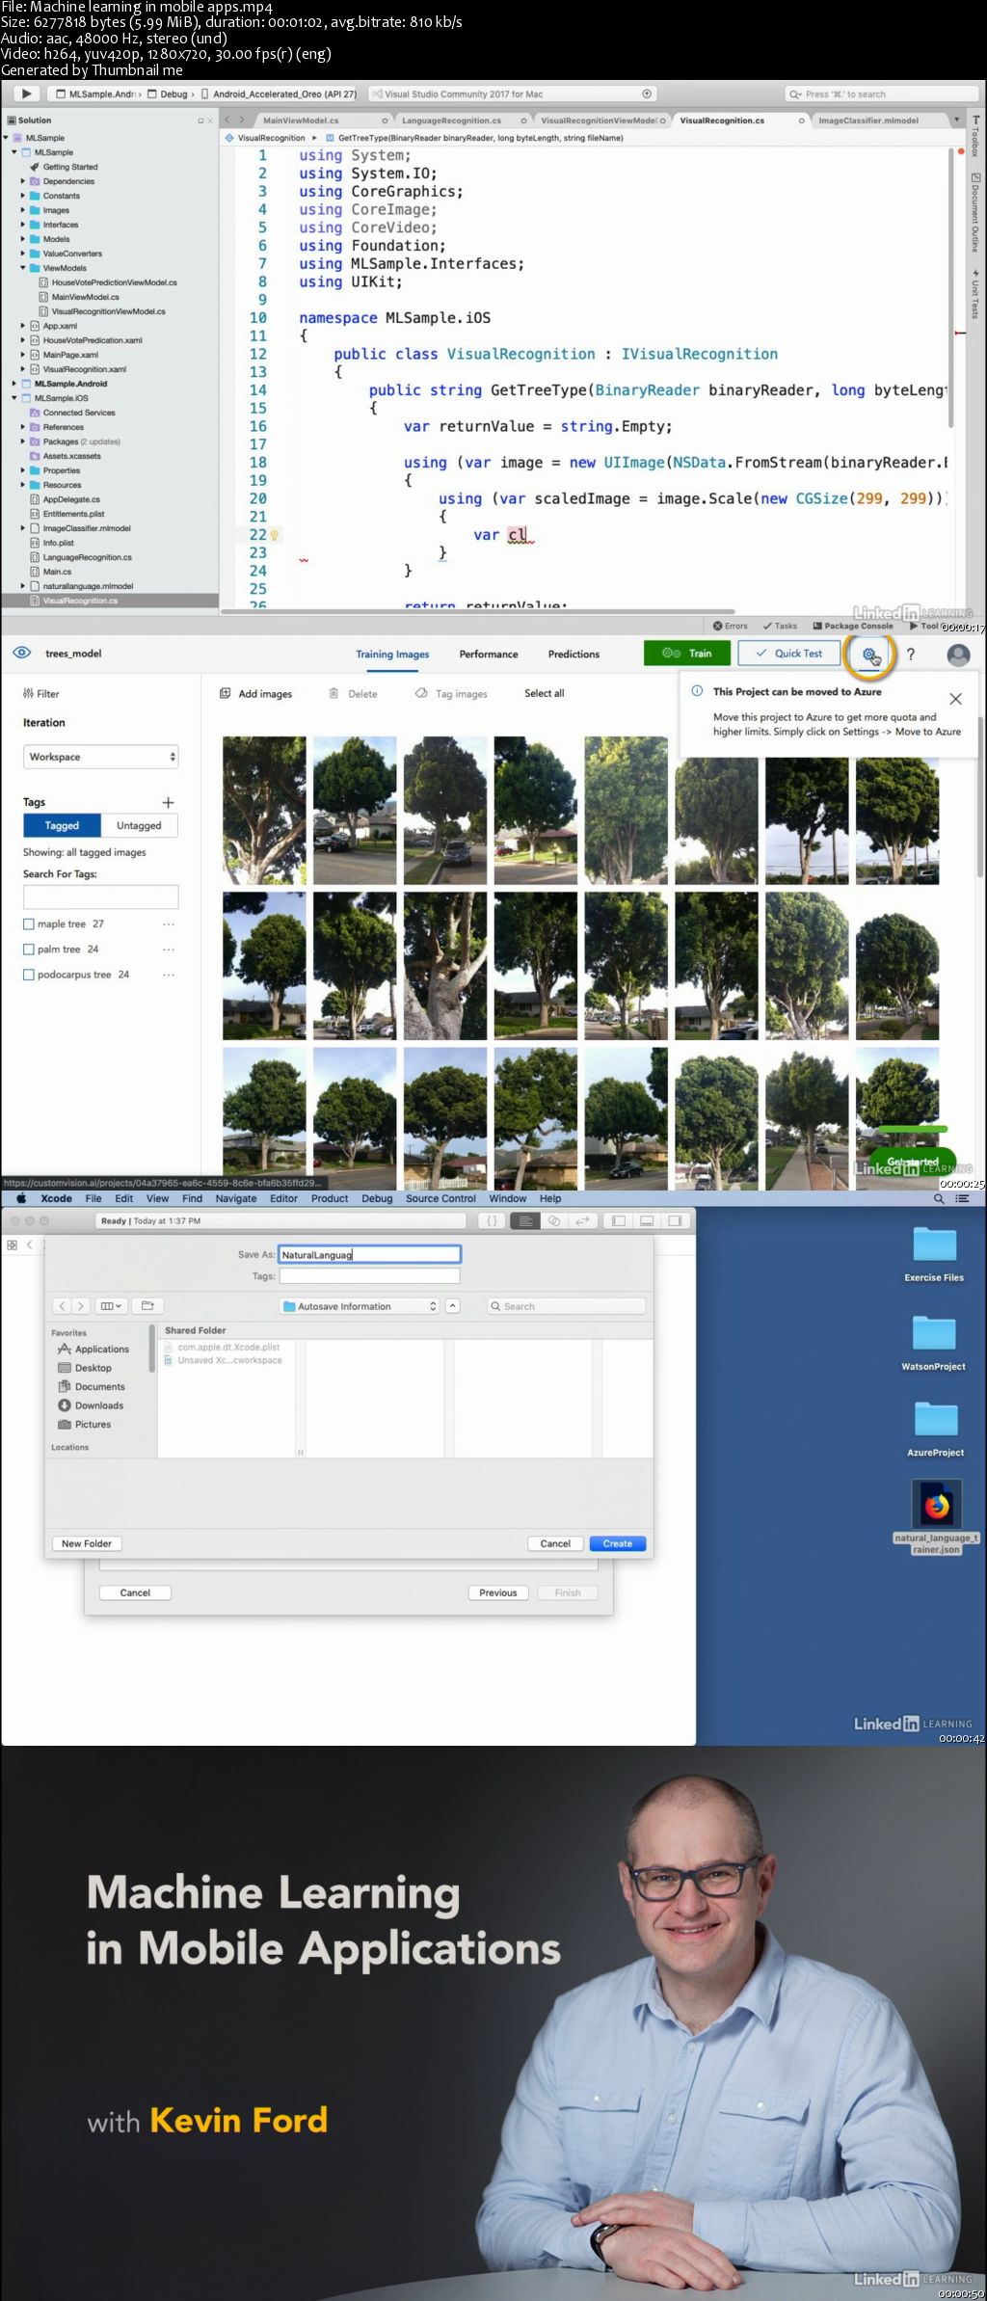The width and height of the screenshot is (987, 2301).
Task: Check the palm tree tag checkbox
Action: pyautogui.click(x=28, y=950)
